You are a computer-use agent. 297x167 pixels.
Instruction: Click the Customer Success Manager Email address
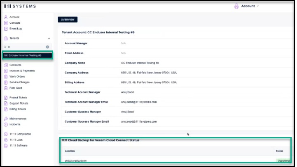(x=139, y=121)
